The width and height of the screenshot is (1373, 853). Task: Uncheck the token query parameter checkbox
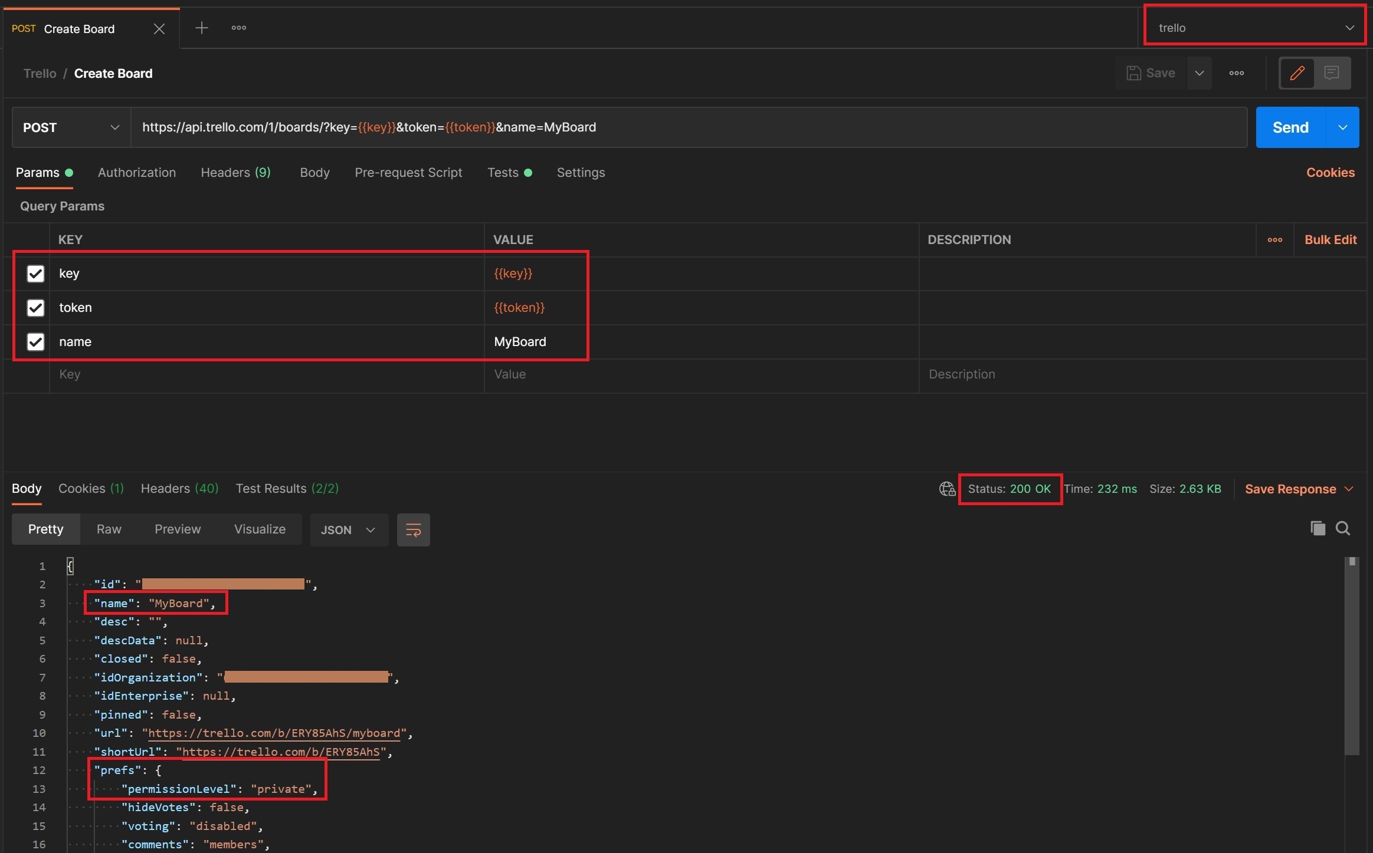click(35, 308)
